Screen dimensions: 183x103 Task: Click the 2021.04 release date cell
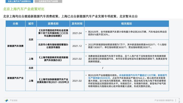click(x=77, y=33)
